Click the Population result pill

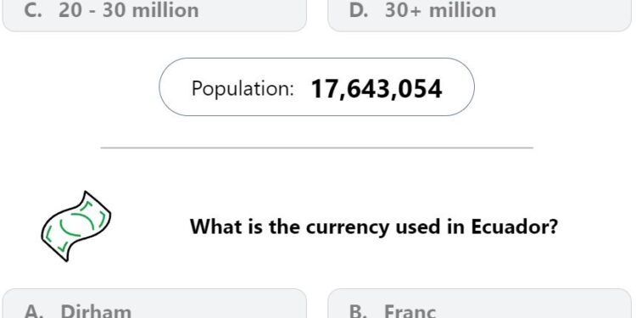(316, 86)
